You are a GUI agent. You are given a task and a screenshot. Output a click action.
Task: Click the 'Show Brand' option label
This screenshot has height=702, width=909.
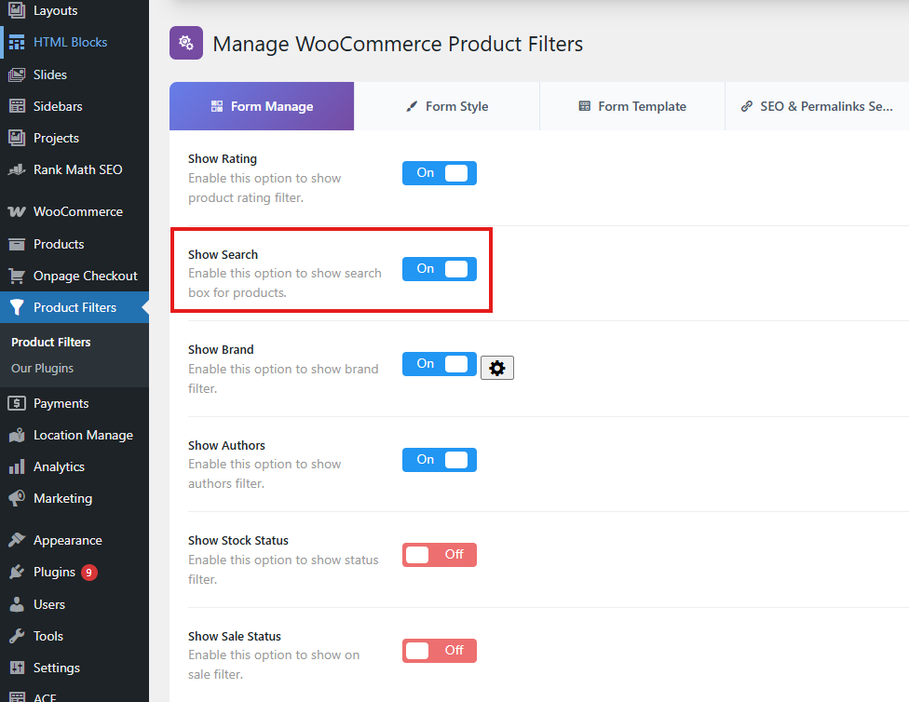point(221,349)
